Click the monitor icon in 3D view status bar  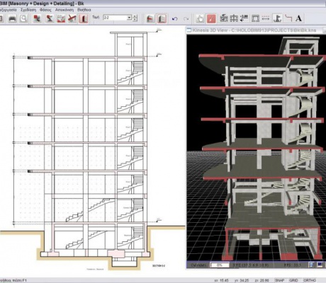[320, 265]
